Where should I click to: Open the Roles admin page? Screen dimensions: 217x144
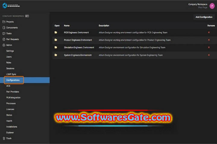9,63
